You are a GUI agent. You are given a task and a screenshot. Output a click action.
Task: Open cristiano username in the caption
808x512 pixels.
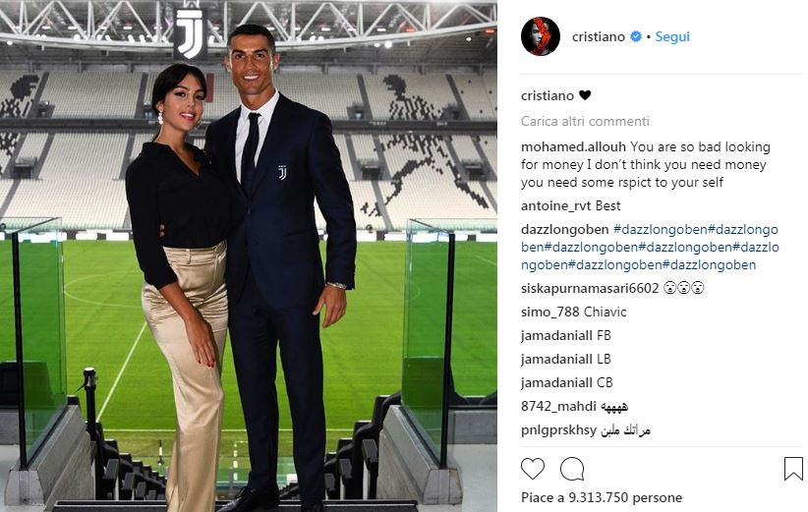(548, 95)
